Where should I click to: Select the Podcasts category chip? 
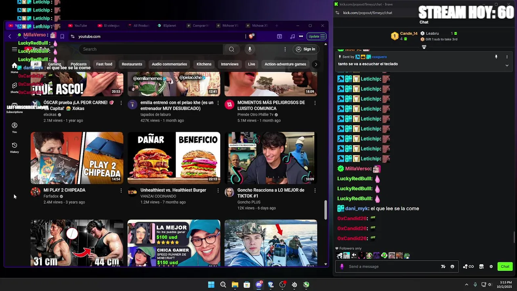pos(79,64)
